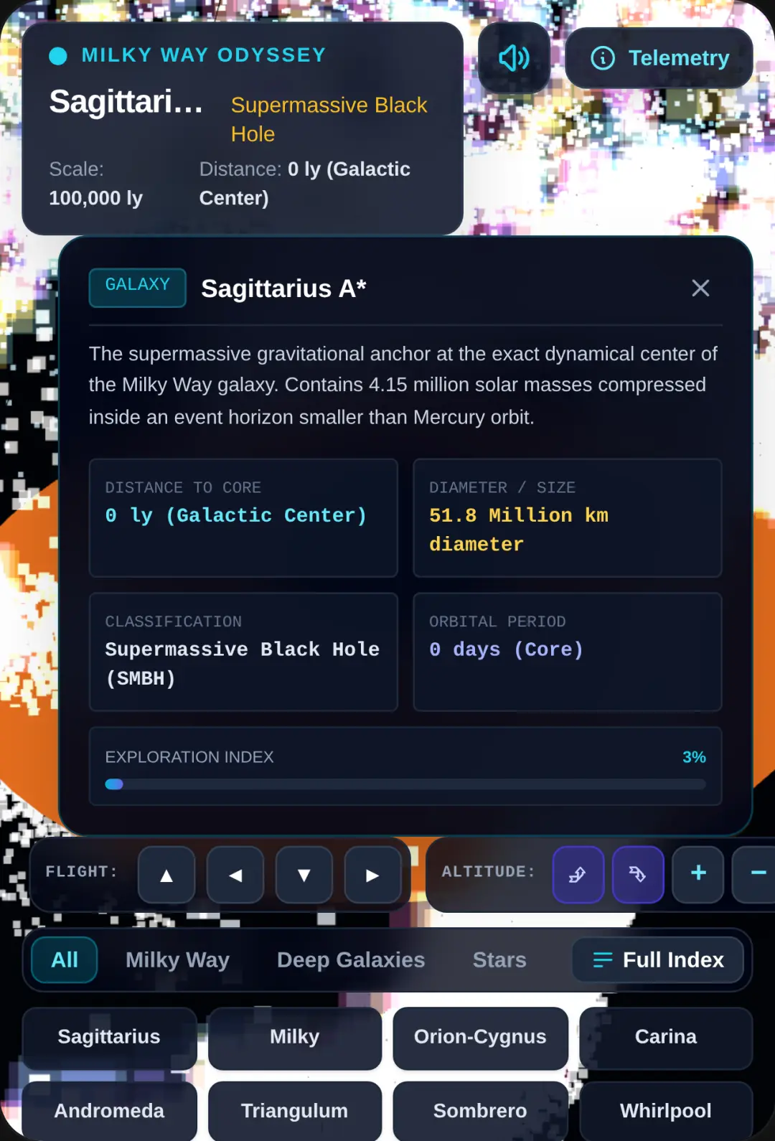Click the Scale 100,000 ly readout
The image size is (775, 1141).
click(96, 184)
